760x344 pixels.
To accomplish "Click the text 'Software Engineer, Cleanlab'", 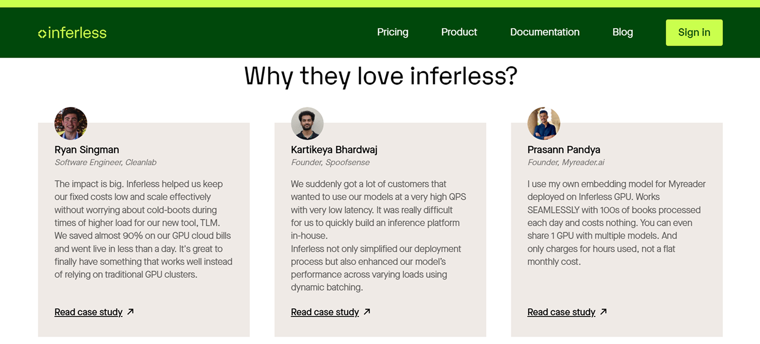I will tap(105, 162).
